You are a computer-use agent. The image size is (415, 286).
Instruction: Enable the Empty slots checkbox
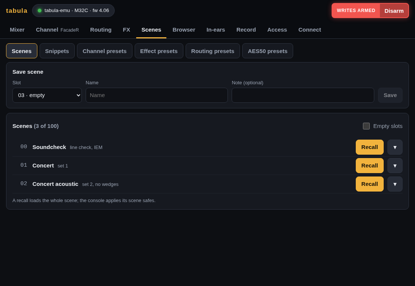click(x=366, y=126)
